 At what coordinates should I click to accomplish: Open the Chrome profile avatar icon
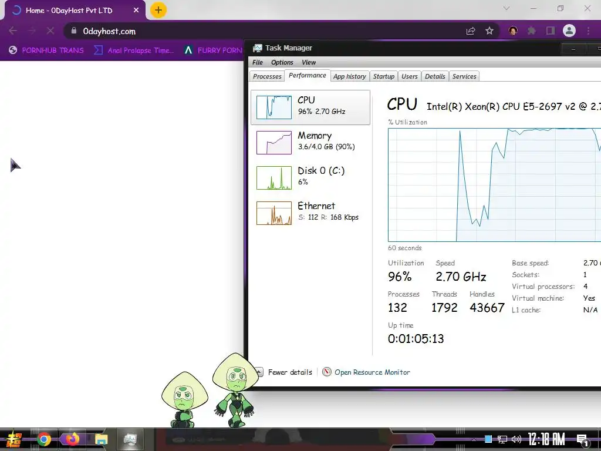pos(569,31)
